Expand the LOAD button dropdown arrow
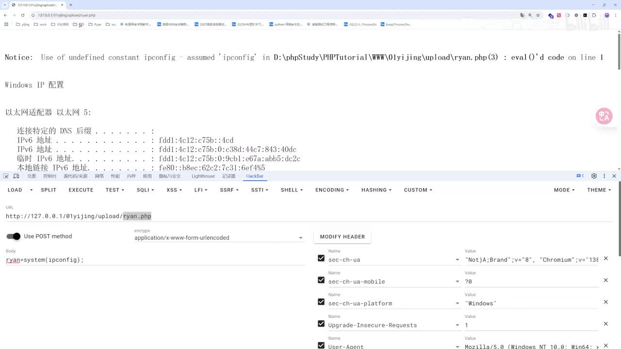The image size is (621, 349). click(32, 190)
